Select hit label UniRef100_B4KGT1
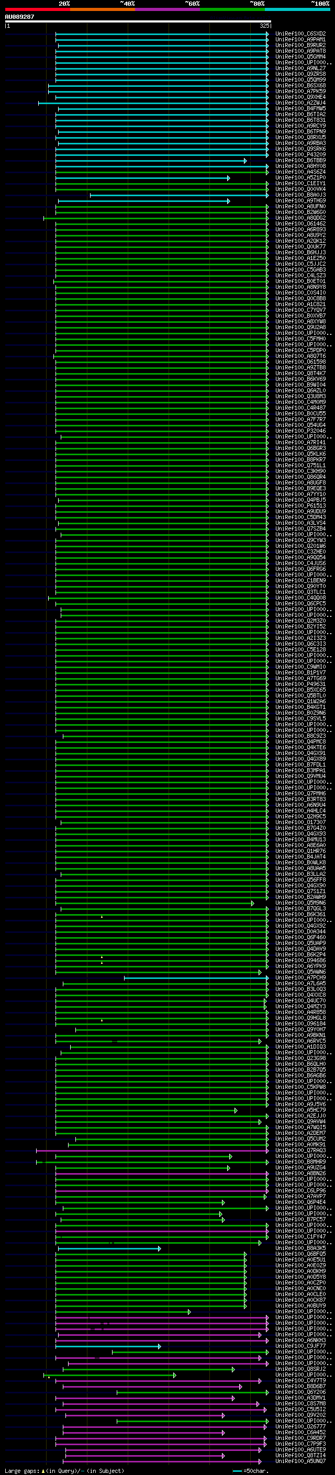 tap(300, 707)
